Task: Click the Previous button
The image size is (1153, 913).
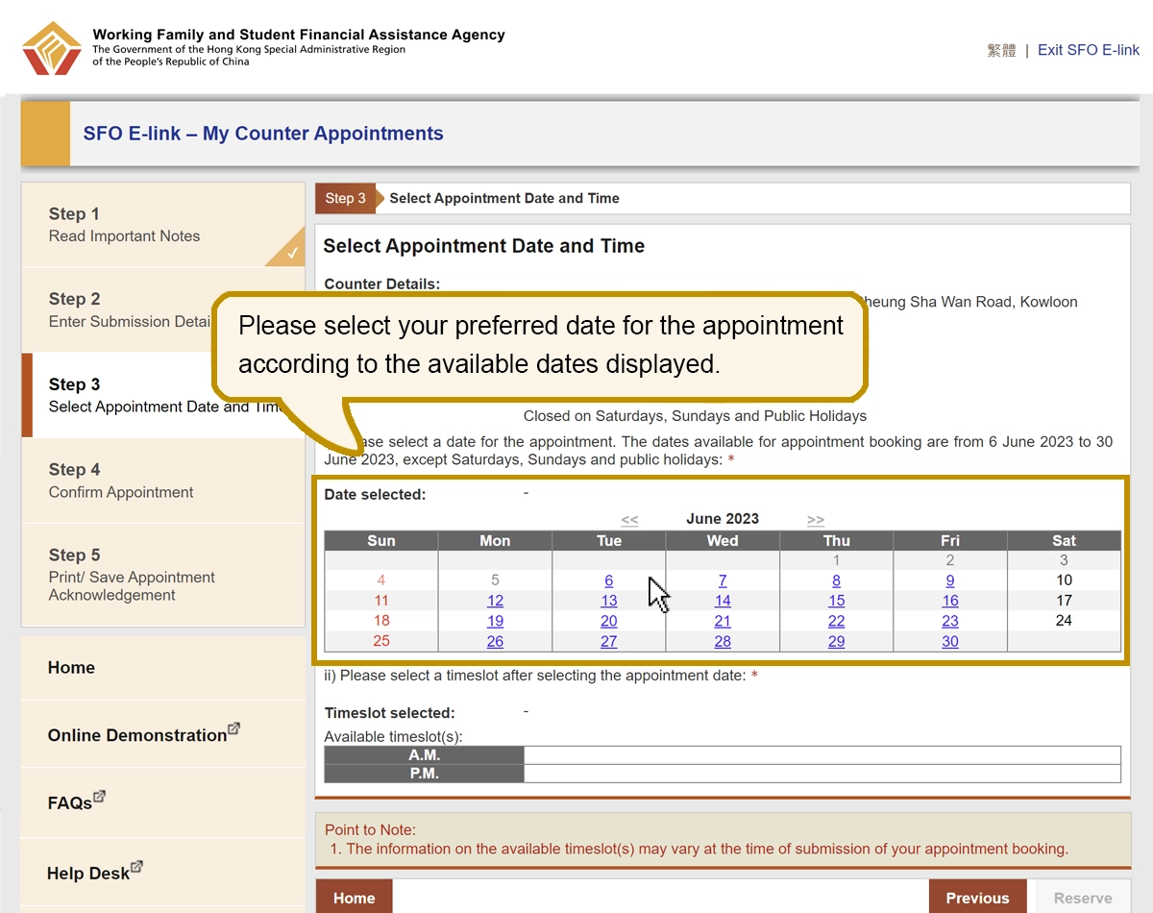Action: pos(977,897)
